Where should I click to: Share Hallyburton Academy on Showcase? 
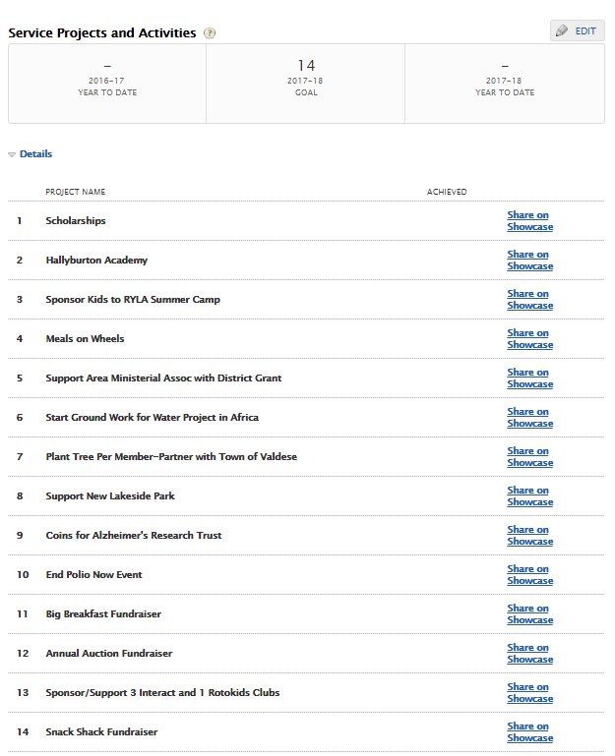(x=529, y=260)
